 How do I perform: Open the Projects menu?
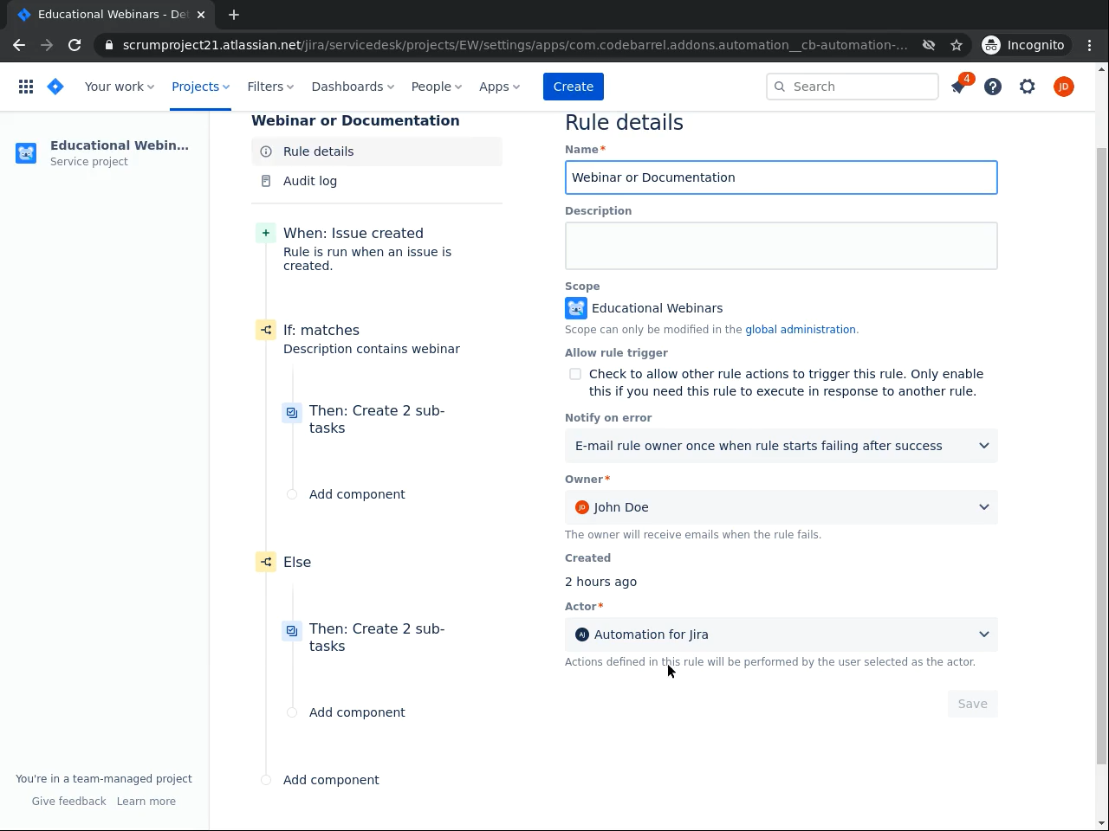pos(200,87)
